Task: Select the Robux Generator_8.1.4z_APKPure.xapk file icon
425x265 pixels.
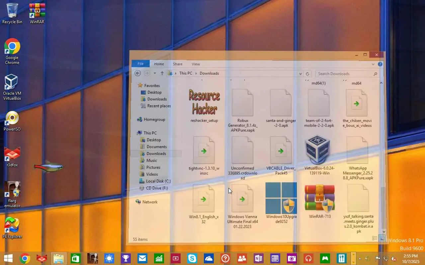Action: [x=243, y=102]
